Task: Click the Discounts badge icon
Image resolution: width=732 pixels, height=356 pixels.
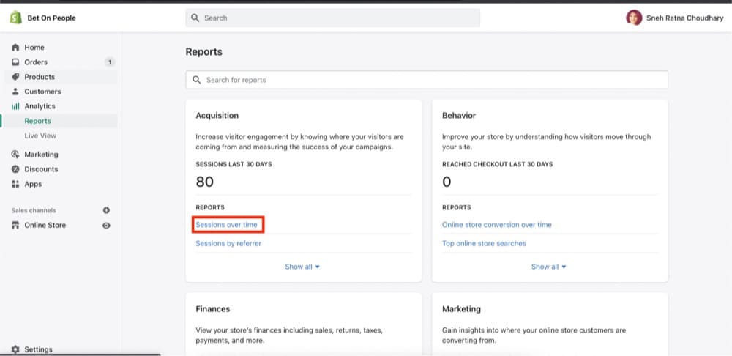Action: tap(15, 169)
